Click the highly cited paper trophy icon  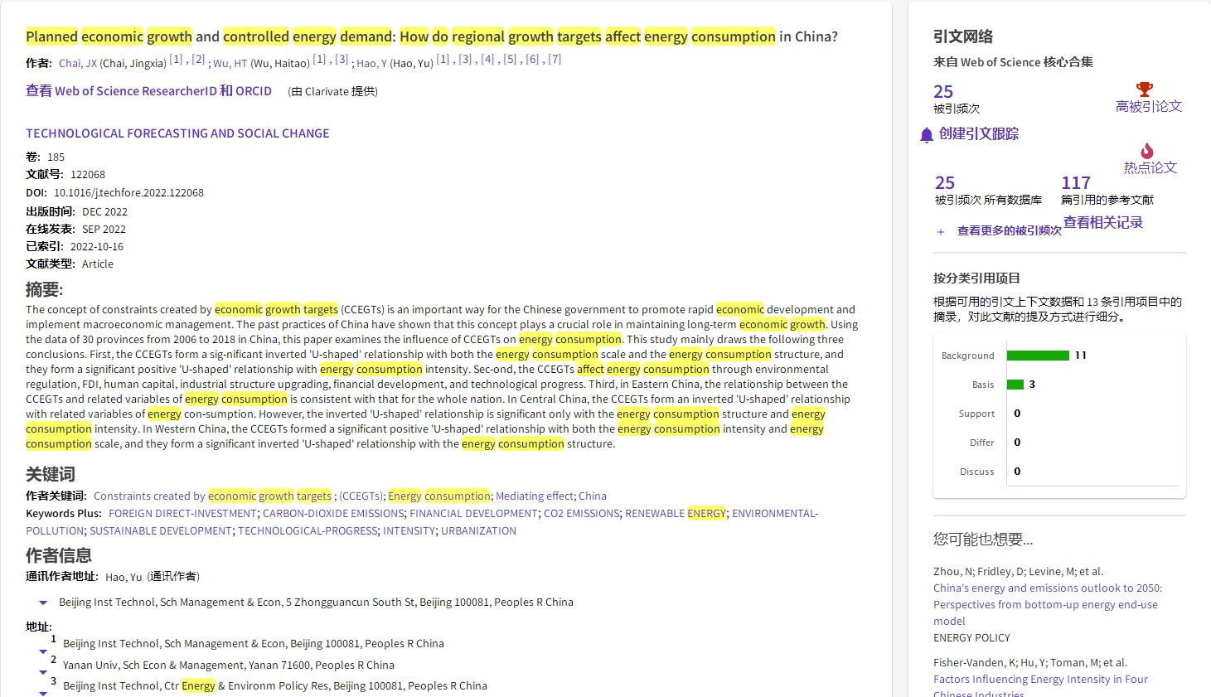click(x=1145, y=89)
